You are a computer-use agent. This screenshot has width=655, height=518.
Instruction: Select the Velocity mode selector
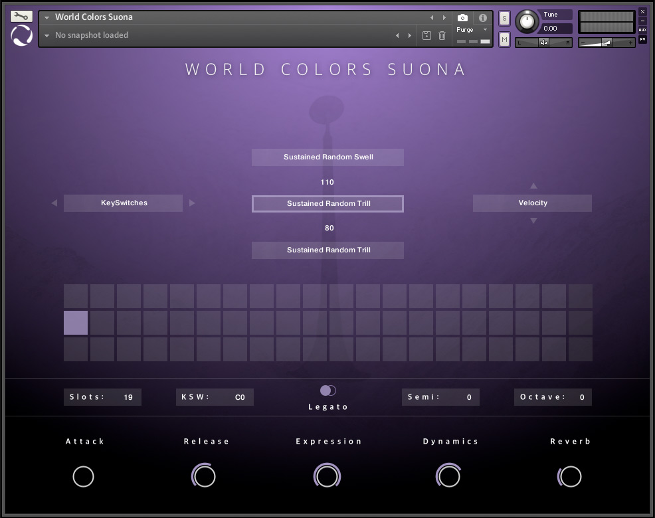[x=532, y=203]
